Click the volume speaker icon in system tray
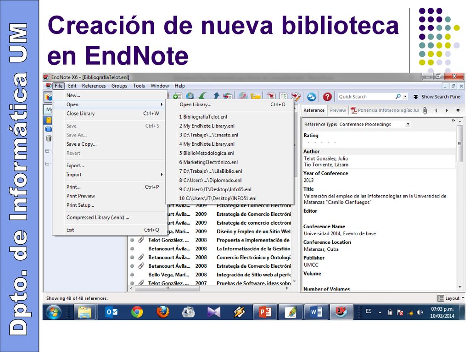 420,313
